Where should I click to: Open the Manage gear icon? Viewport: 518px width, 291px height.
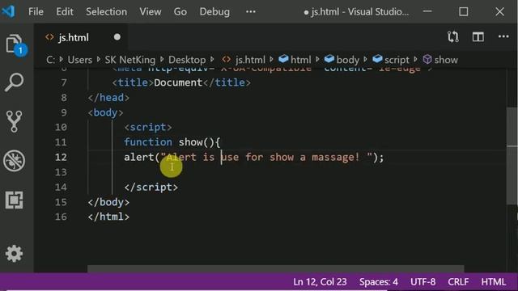coord(15,253)
